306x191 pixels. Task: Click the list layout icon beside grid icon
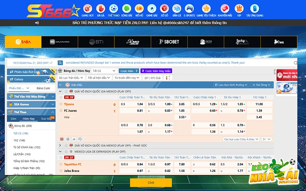[68, 139]
